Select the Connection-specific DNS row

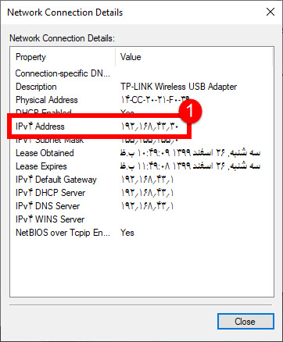click(x=141, y=73)
